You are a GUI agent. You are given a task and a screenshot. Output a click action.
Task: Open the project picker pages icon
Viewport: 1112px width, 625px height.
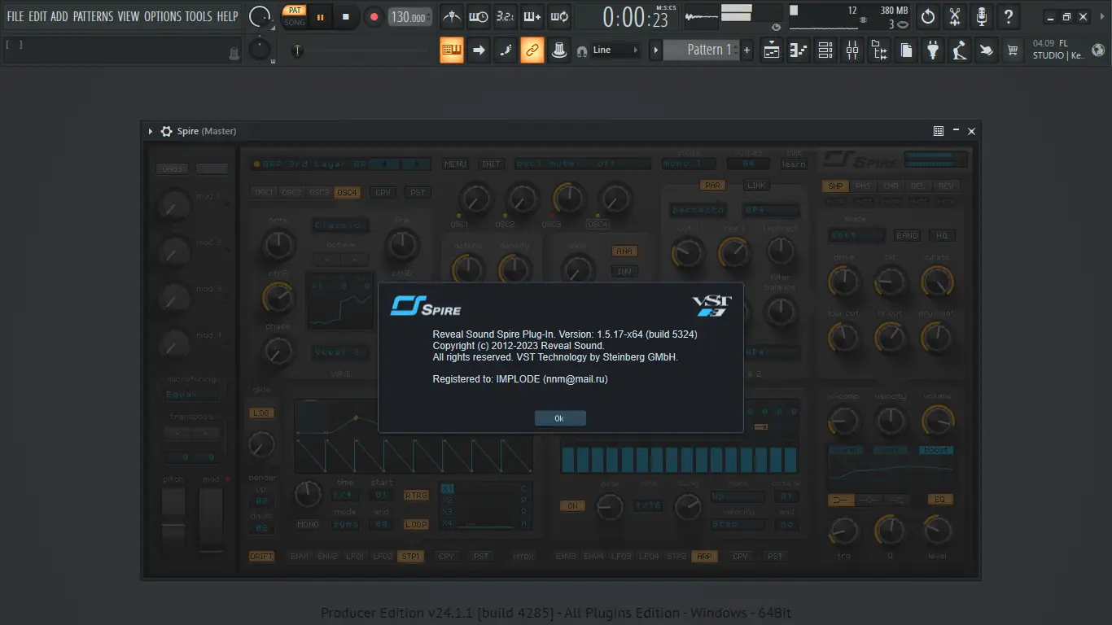[906, 50]
